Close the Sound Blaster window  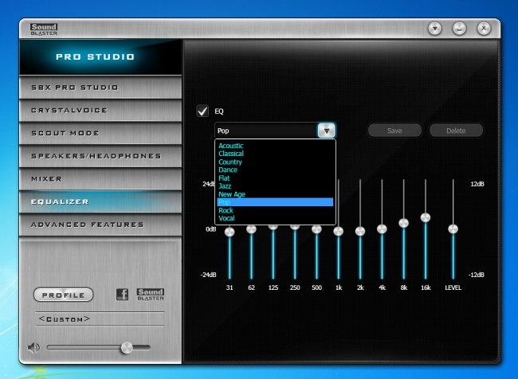(484, 29)
